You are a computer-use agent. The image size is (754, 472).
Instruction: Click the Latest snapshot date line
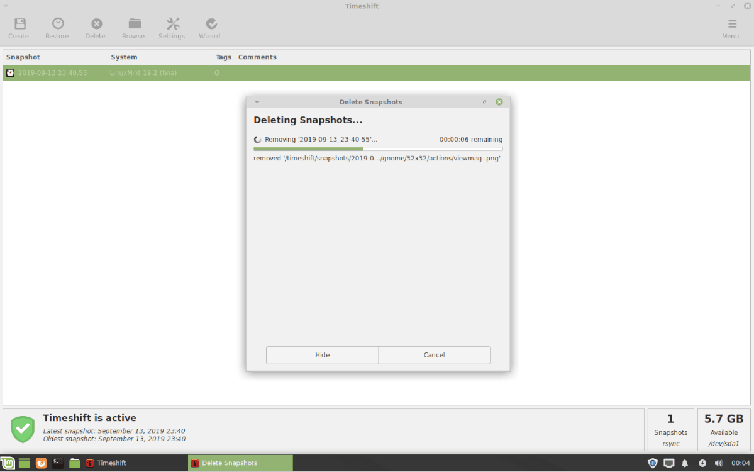pyautogui.click(x=114, y=431)
